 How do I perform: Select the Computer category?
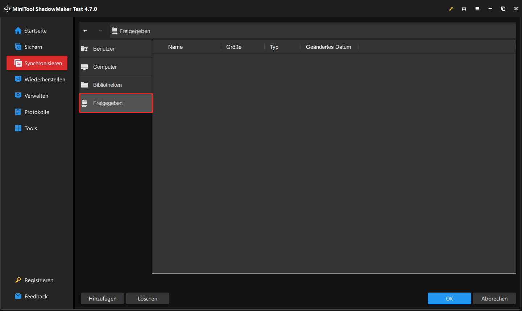click(116, 67)
